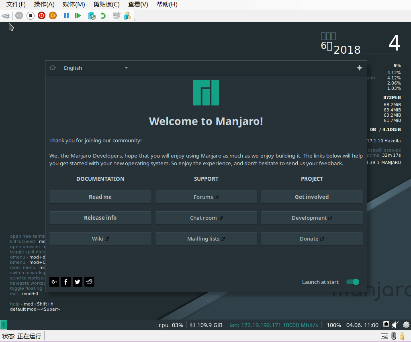The height and width of the screenshot is (342, 411).
Task: Click the green Revert arrow icon
Action: click(x=103, y=16)
